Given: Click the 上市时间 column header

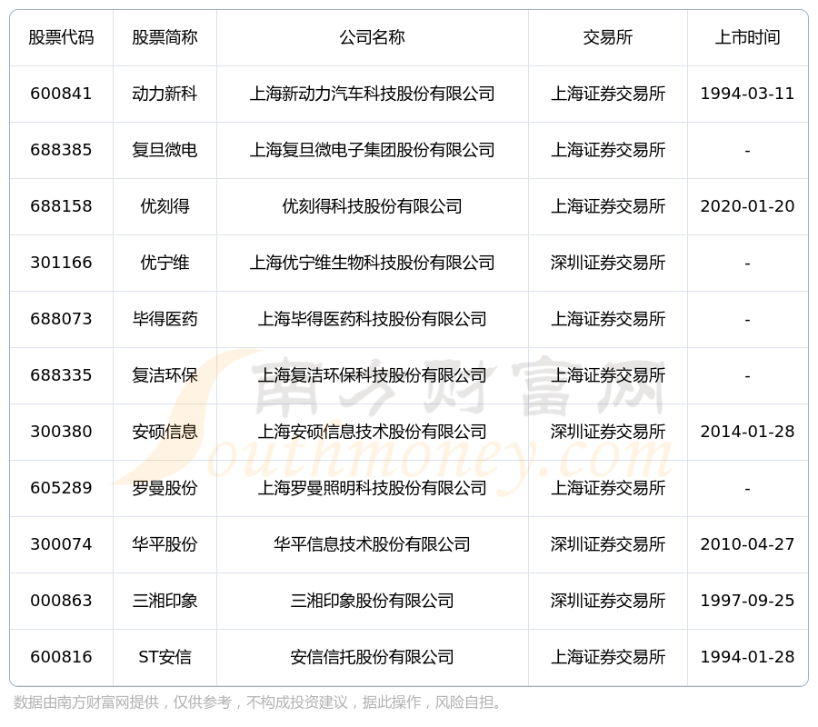Looking at the screenshot, I should pos(748,37).
